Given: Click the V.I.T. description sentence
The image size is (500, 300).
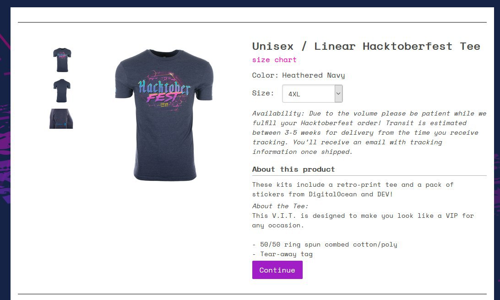Looking at the screenshot, I should tap(363, 221).
